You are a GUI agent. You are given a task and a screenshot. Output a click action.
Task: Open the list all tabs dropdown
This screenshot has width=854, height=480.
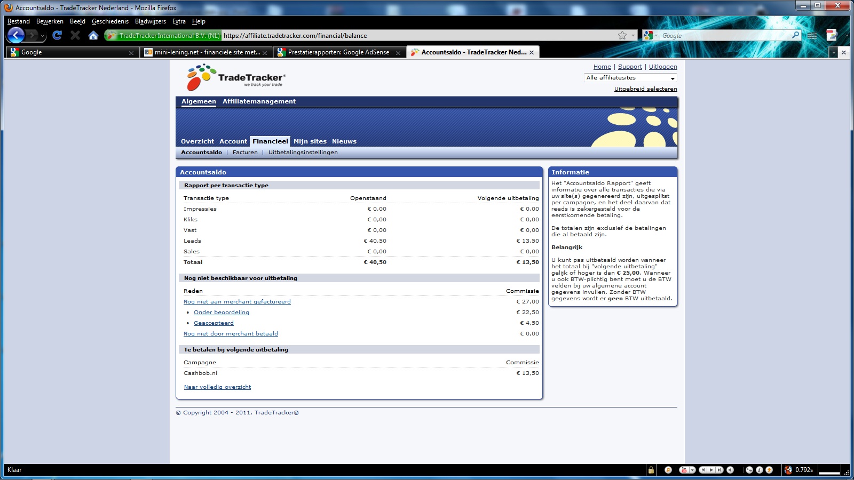click(833, 52)
